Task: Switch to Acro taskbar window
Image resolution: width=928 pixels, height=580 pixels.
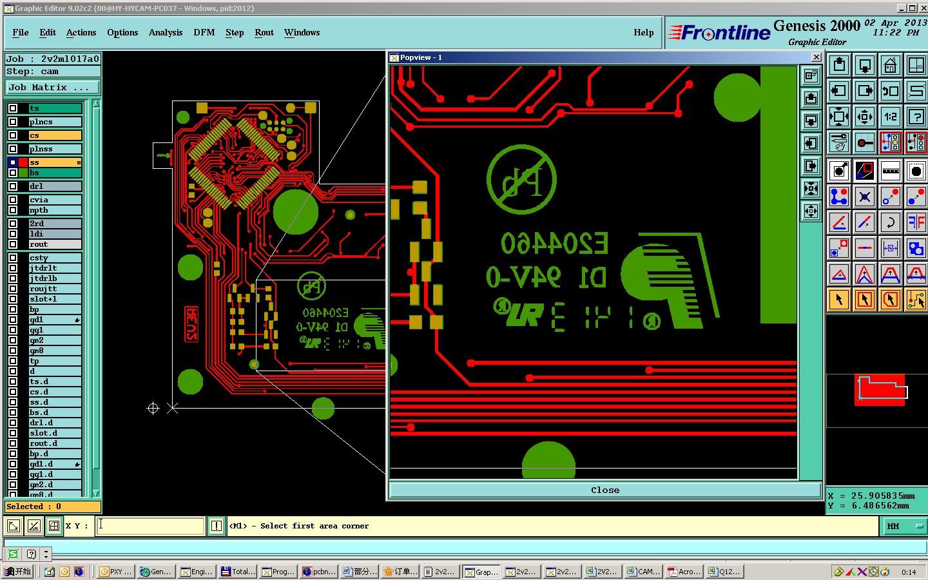Action: (x=685, y=572)
